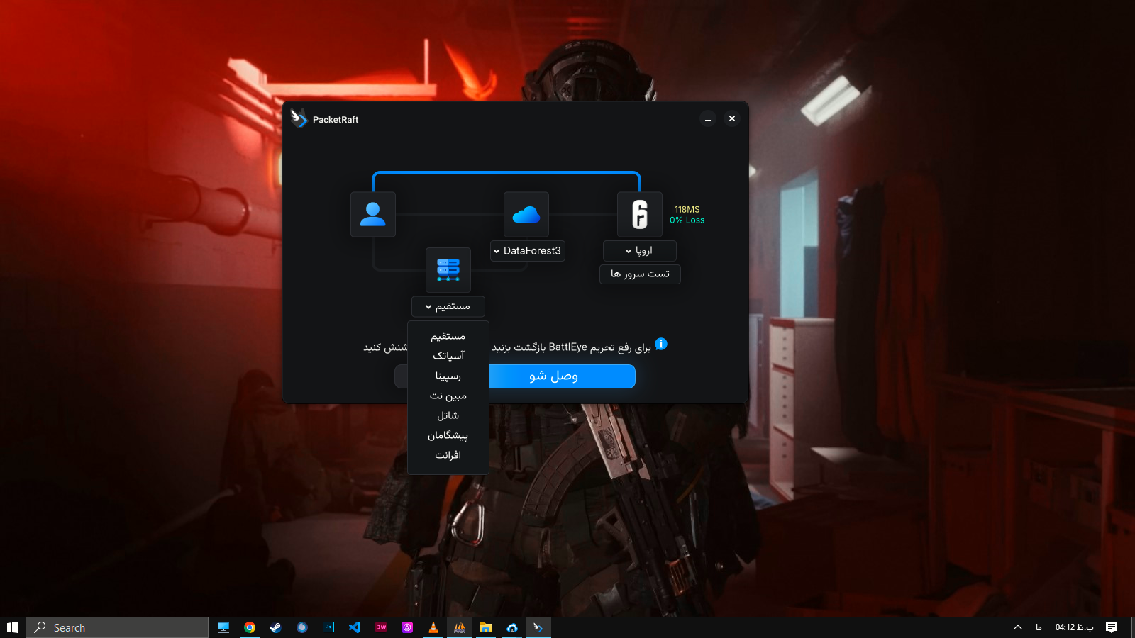The width and height of the screenshot is (1135, 638).
Task: Click the blue info icon beside BattlEye notice
Action: [x=661, y=344]
